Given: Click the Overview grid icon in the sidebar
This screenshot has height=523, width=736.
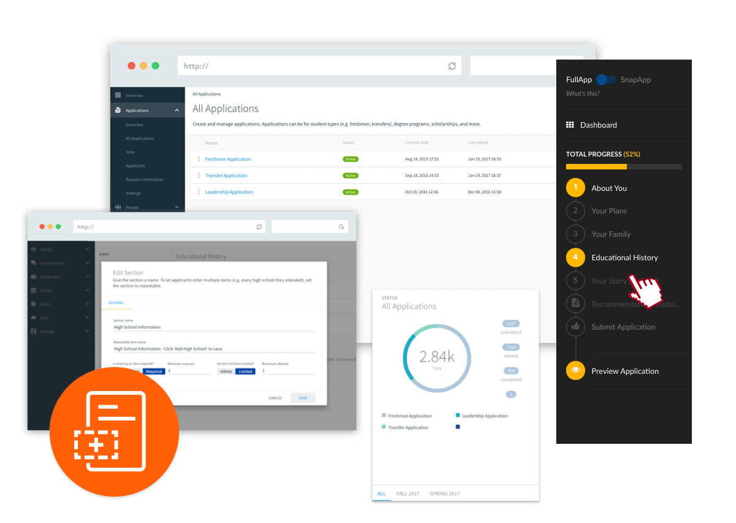Looking at the screenshot, I should pyautogui.click(x=118, y=96).
